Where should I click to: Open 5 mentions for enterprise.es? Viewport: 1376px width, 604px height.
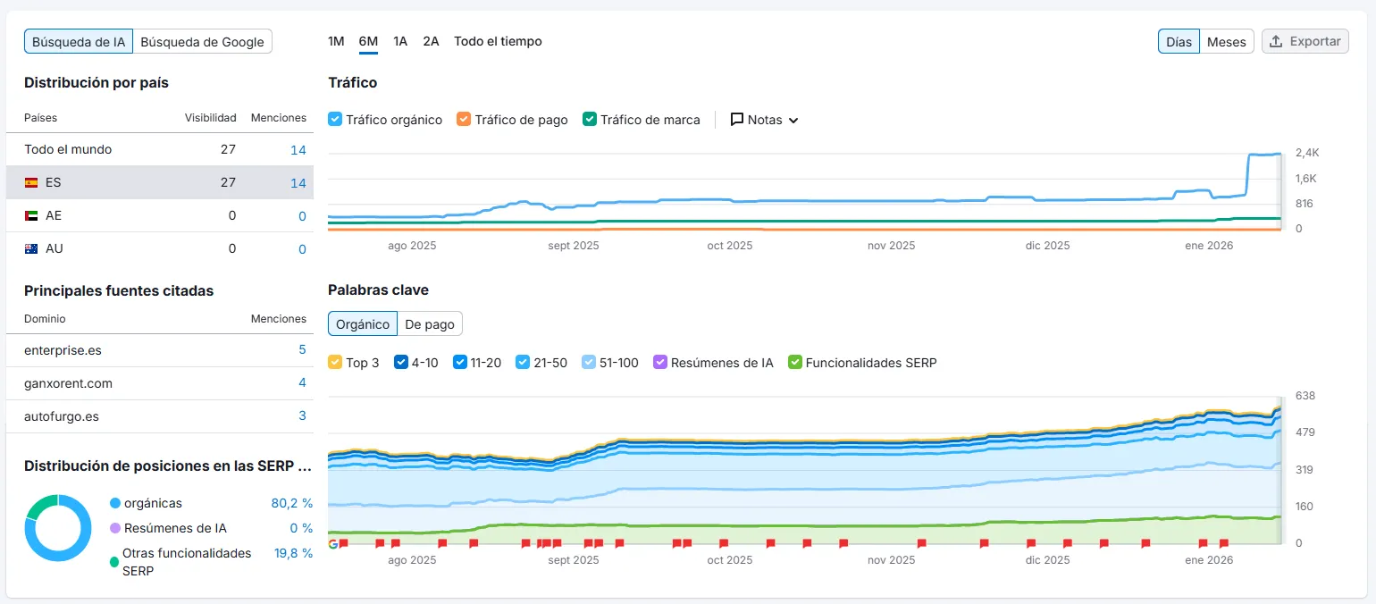(302, 349)
